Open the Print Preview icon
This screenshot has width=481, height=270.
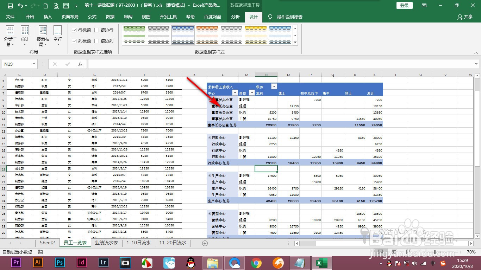coord(56,6)
